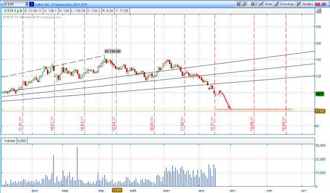Viewport: 330px width, 193px height.
Task: Click the 13.04 date marker on time axis
Action: pyautogui.click(x=117, y=190)
